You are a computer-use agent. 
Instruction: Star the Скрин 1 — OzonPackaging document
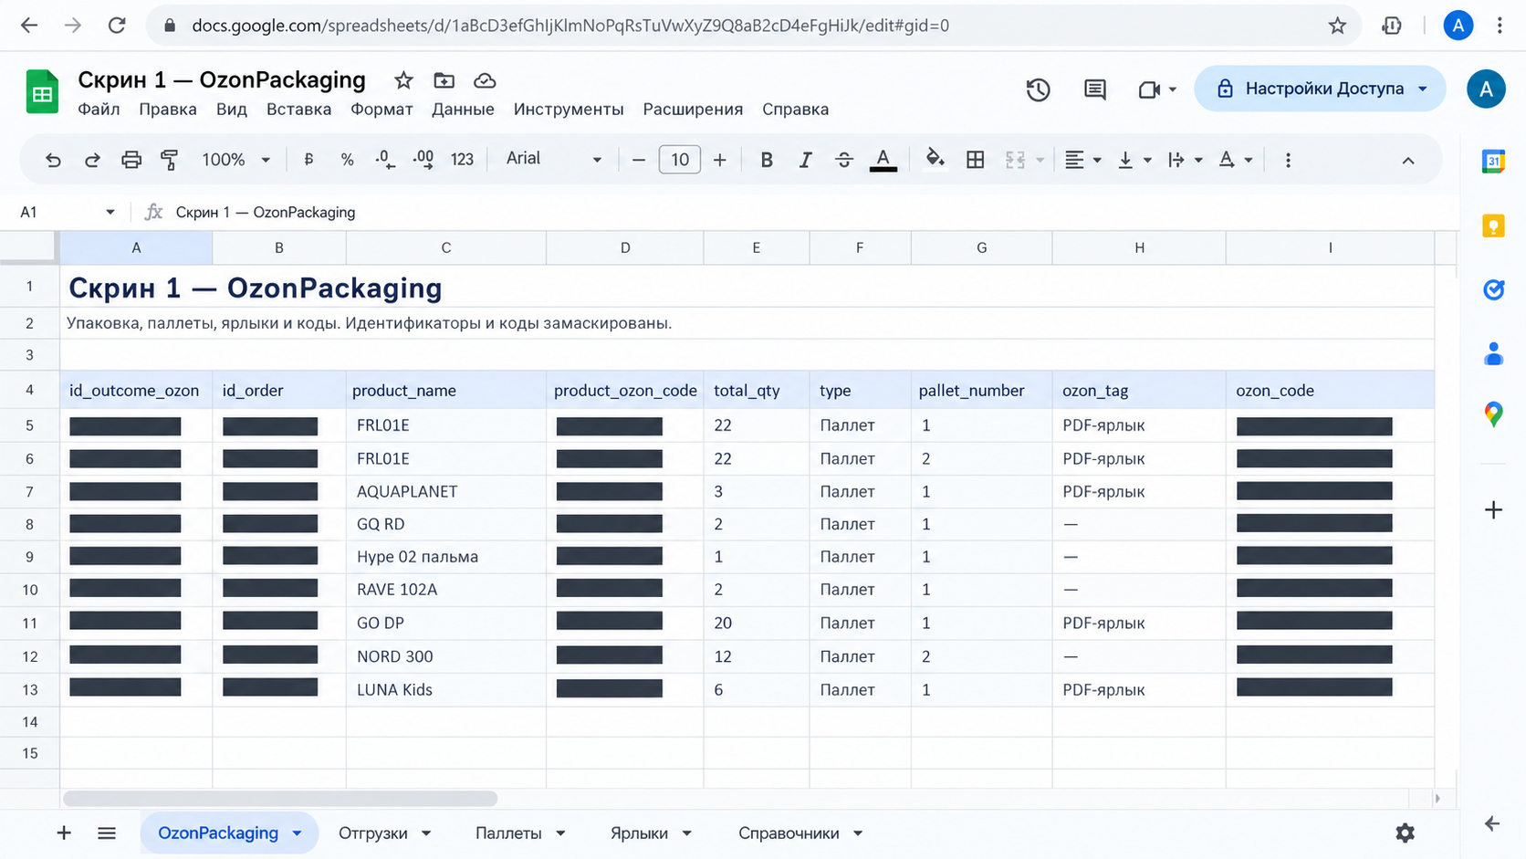point(403,80)
